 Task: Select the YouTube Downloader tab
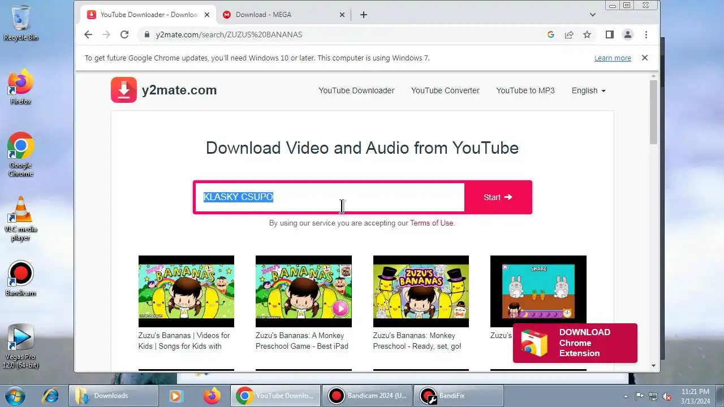point(148,15)
